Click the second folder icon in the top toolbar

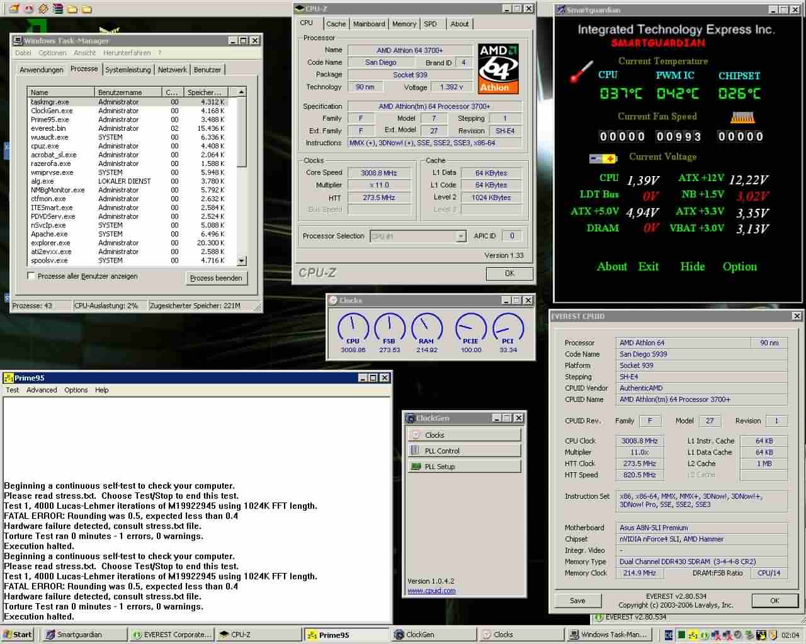[x=87, y=9]
